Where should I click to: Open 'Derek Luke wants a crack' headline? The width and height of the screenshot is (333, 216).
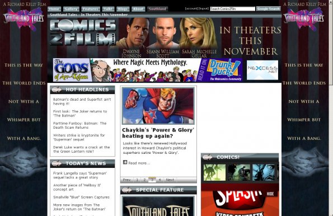tap(81, 149)
